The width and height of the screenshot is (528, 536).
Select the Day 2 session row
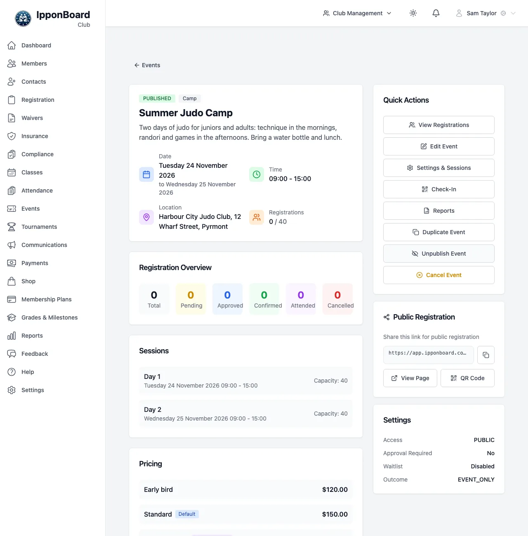246,414
